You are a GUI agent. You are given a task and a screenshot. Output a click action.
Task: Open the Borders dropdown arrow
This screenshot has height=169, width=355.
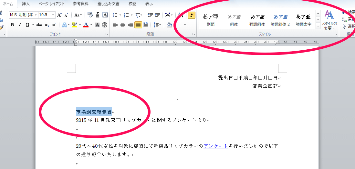(x=185, y=25)
